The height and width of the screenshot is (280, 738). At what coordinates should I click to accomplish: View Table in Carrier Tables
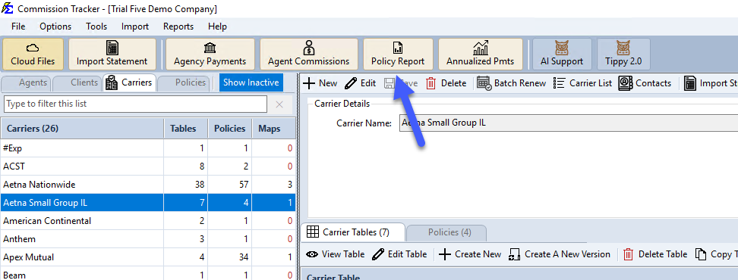tap(335, 254)
